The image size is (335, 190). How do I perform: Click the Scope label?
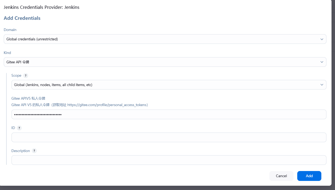point(16,76)
